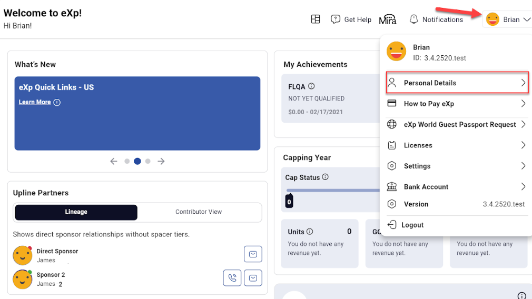Select the second carousel dot
Image resolution: width=532 pixels, height=299 pixels.
[x=137, y=162]
